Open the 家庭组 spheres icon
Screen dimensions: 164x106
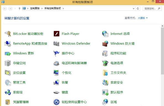point(8,92)
